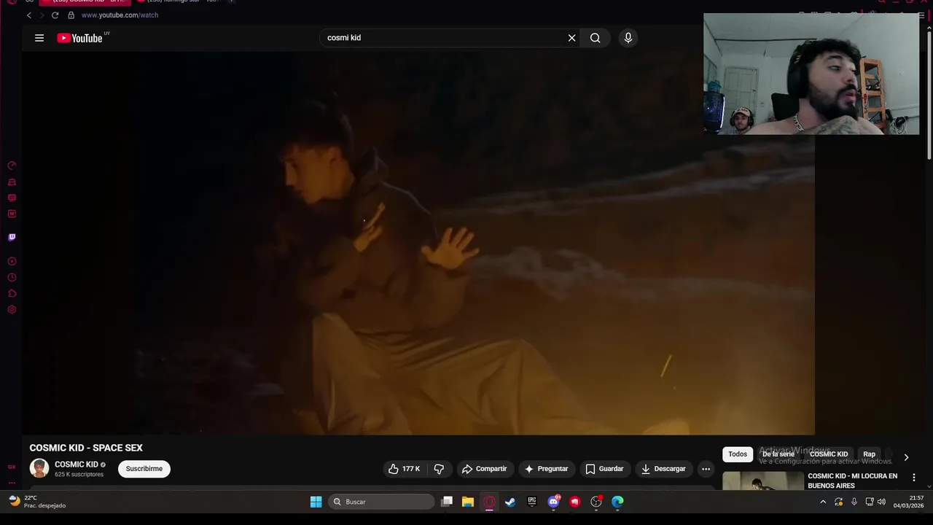Click the video player frame

[x=418, y=244]
